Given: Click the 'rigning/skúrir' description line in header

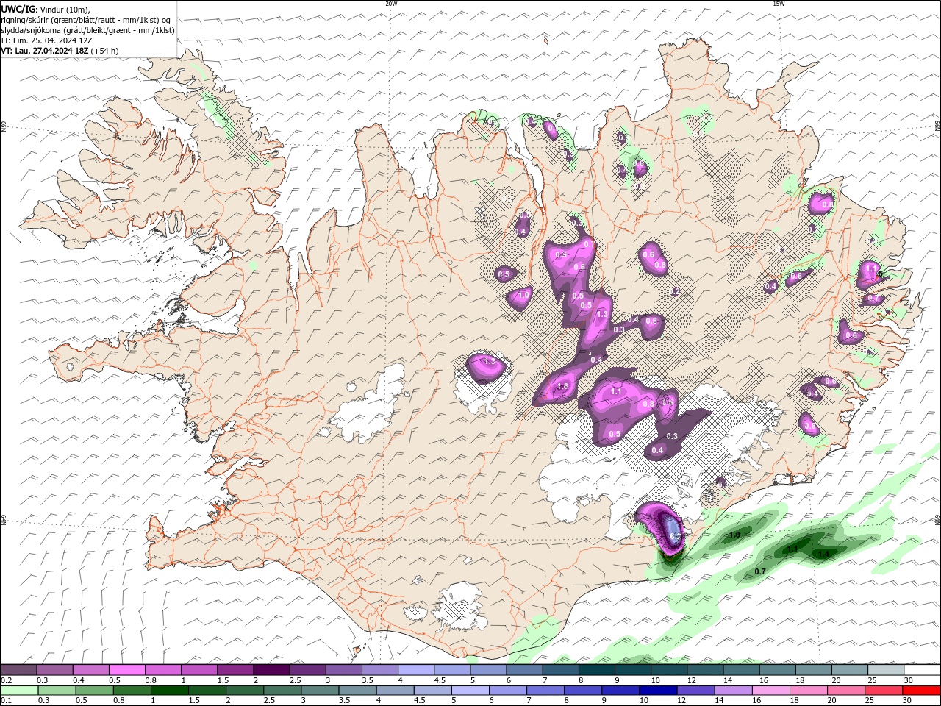Looking at the screenshot, I should click(x=87, y=20).
